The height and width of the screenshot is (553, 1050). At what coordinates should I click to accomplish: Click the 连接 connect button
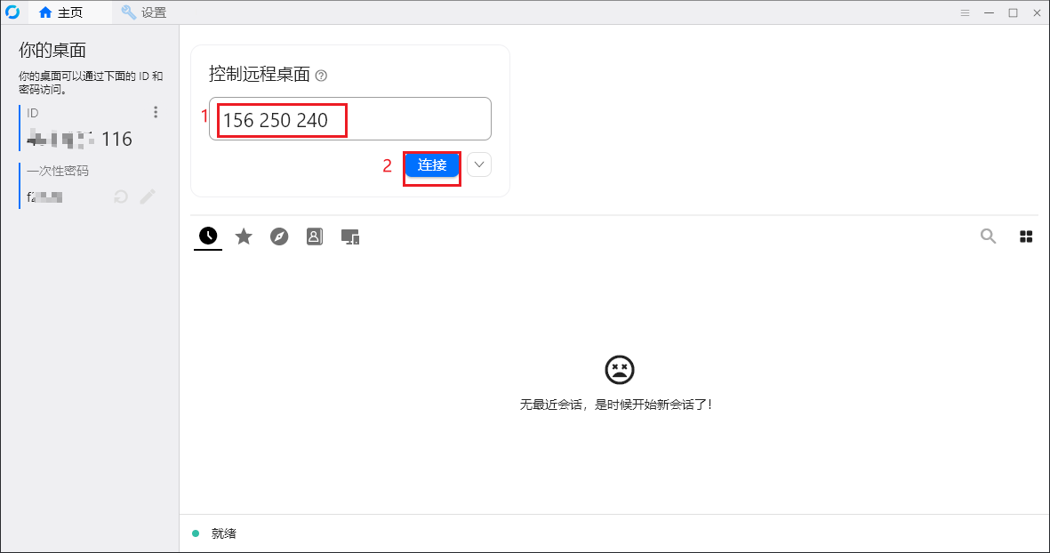pyautogui.click(x=432, y=164)
